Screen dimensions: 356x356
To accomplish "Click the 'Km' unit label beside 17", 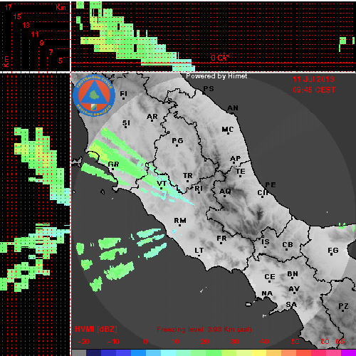I will pos(61,7).
